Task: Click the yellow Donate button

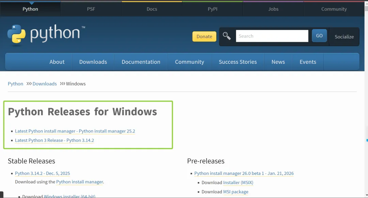Action: (x=204, y=36)
